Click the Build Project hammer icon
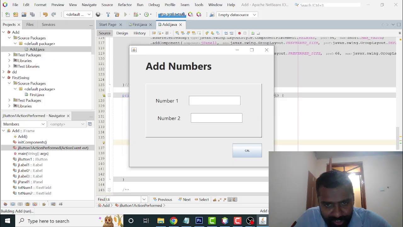403x227 pixels. pyautogui.click(x=108, y=15)
